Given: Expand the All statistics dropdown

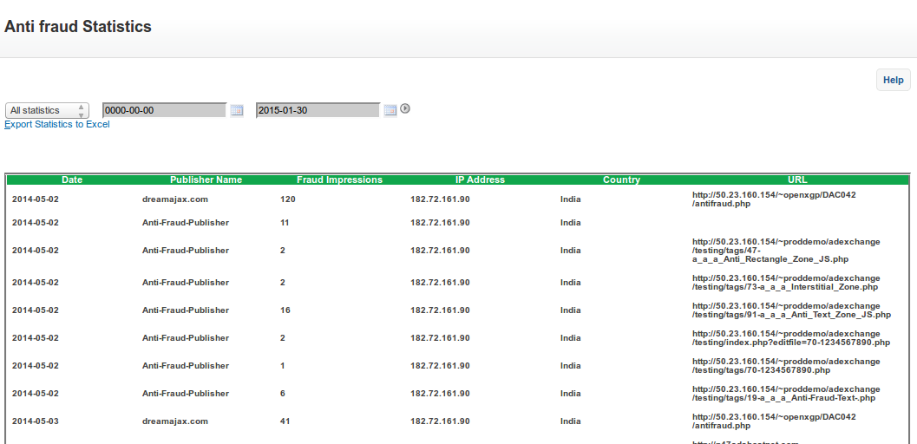Looking at the screenshot, I should point(47,111).
